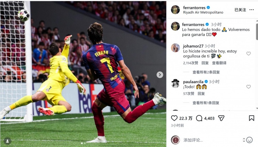Like paulaarcila's comment
The image size is (258, 147).
click(248, 87)
